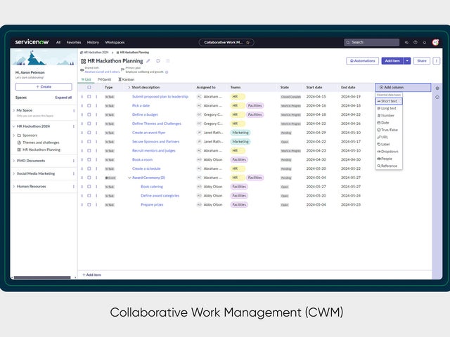Click the round icon below the settings gear
The width and height of the screenshot is (450, 337).
click(437, 98)
